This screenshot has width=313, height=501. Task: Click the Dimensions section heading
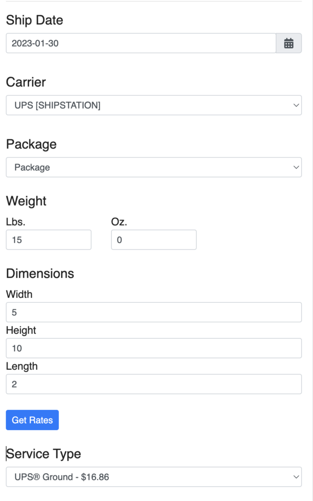(x=40, y=273)
